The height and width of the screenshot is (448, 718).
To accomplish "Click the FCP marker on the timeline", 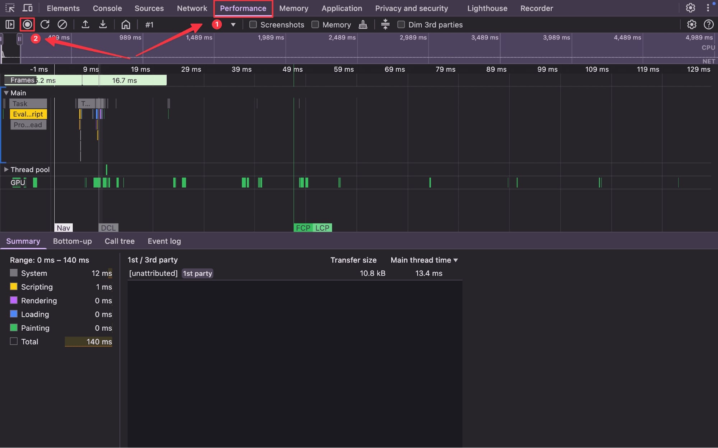I will [x=302, y=227].
